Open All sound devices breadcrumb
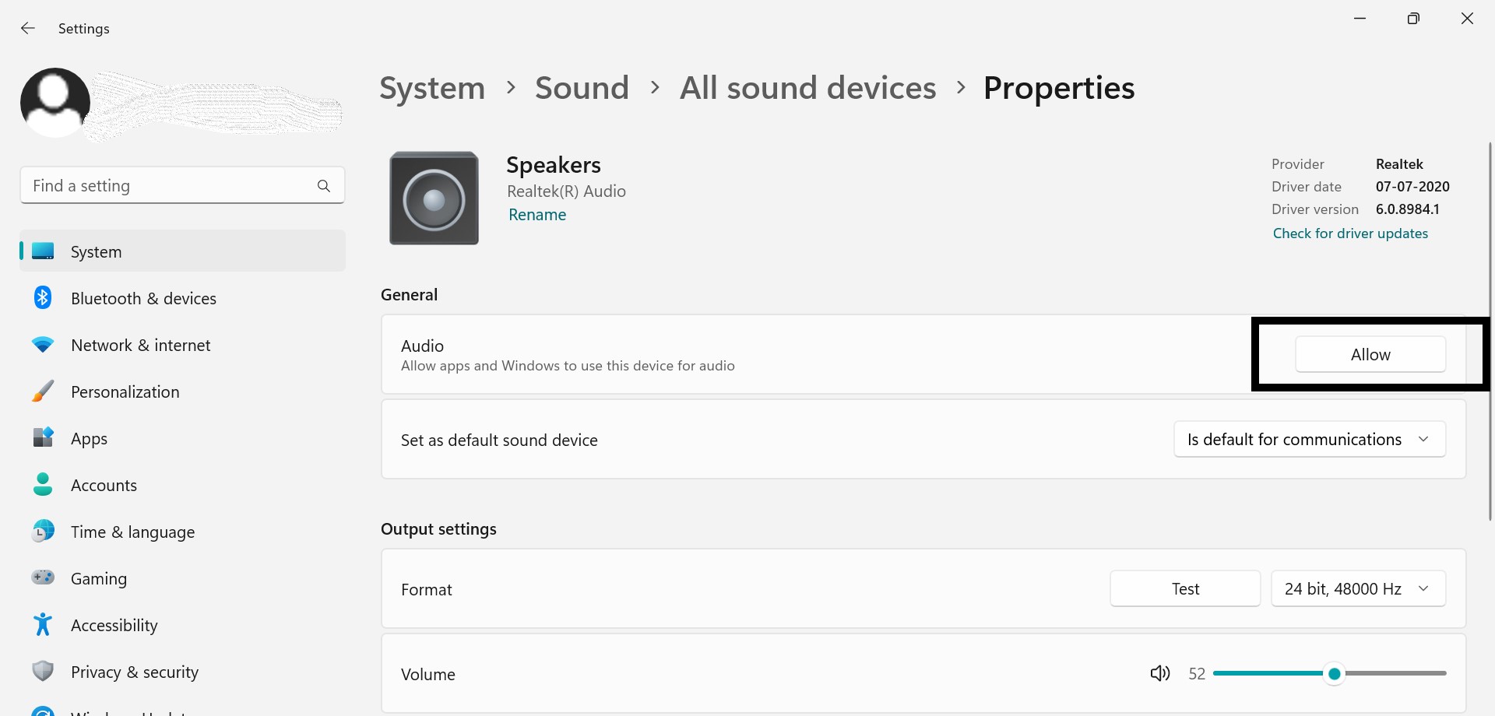This screenshot has width=1495, height=716. [x=808, y=88]
